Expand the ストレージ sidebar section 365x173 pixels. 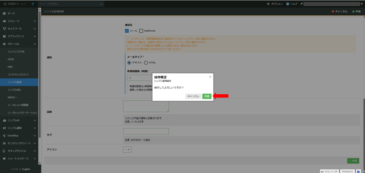pos(35,21)
